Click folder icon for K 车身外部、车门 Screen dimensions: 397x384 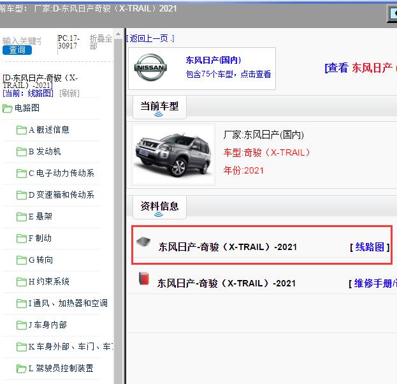click(22, 347)
